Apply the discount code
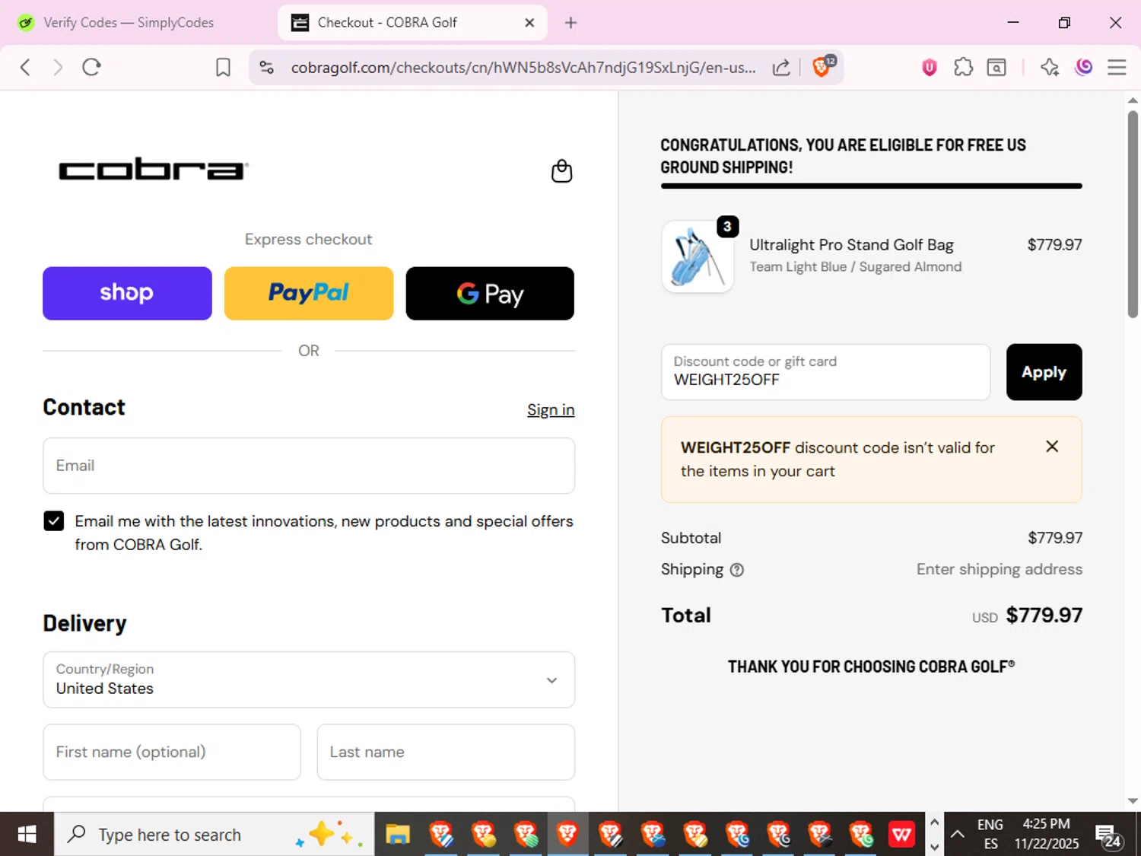The width and height of the screenshot is (1141, 856). pos(1044,372)
